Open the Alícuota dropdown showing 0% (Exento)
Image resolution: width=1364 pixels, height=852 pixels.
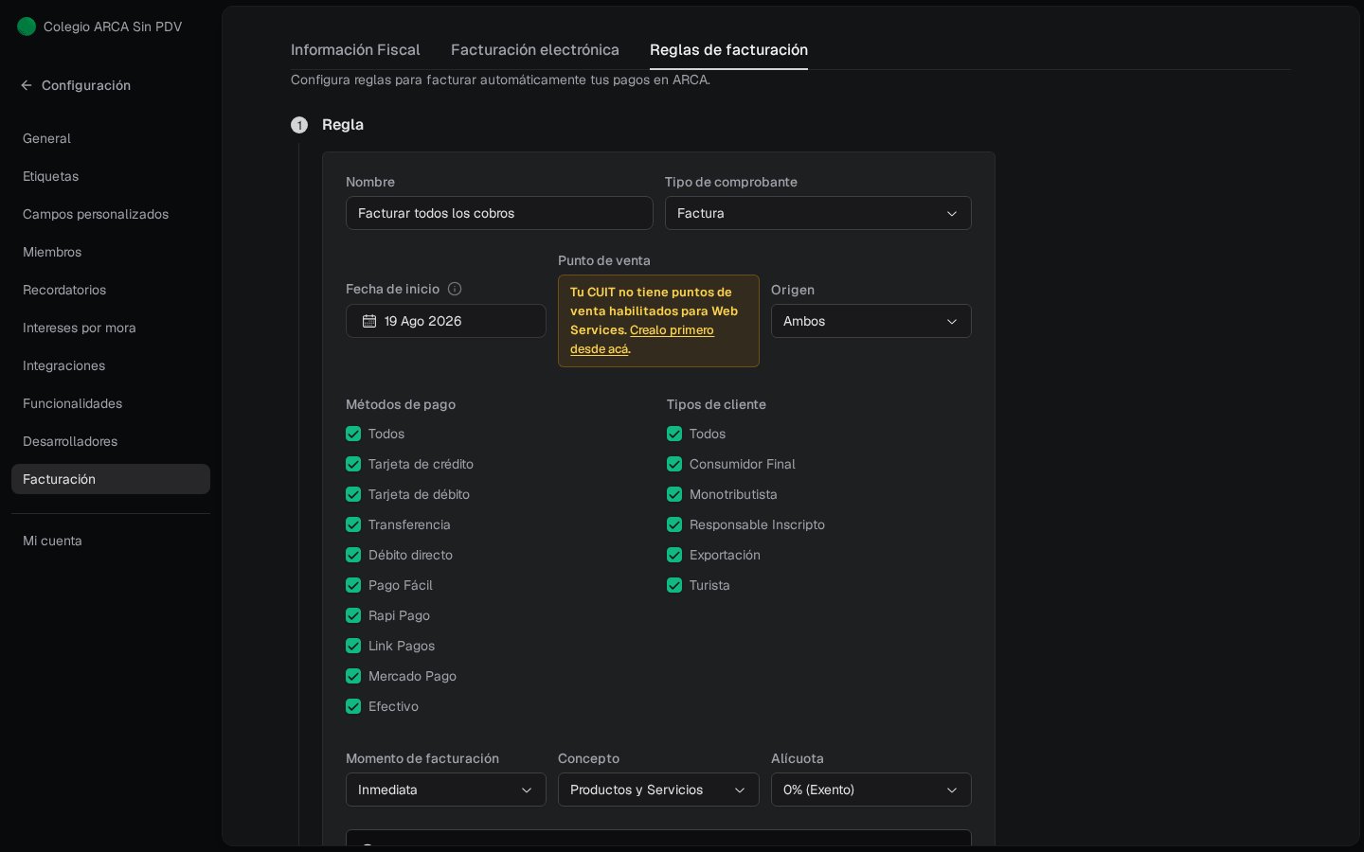coord(871,790)
